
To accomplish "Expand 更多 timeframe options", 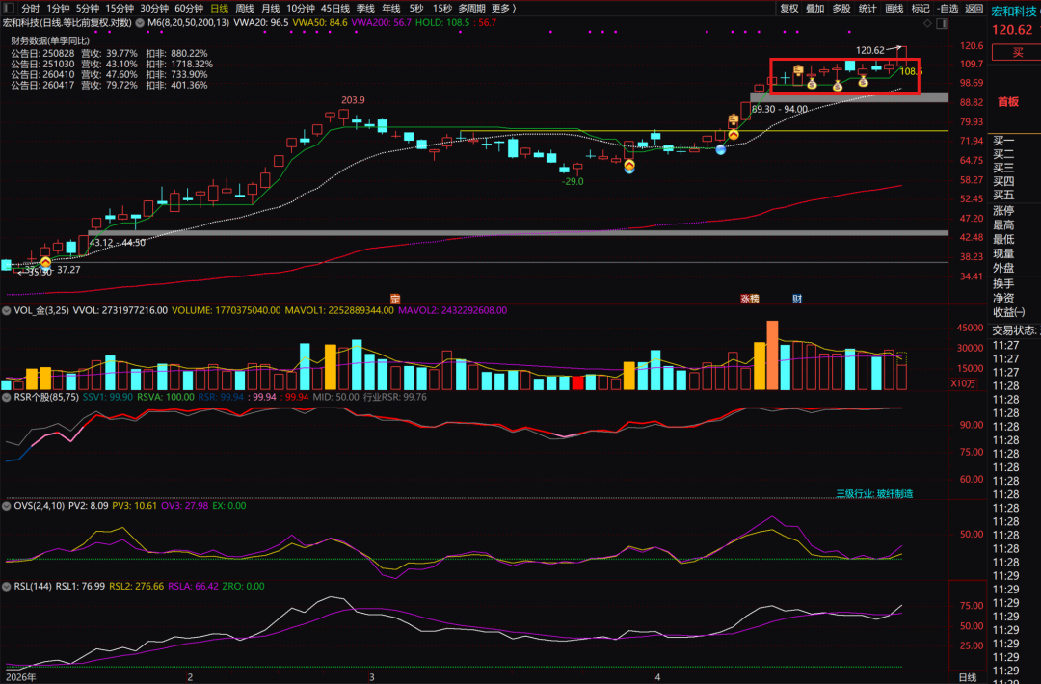I will point(503,8).
